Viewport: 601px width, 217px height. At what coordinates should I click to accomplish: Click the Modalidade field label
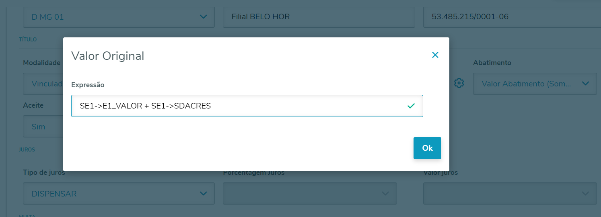41,63
